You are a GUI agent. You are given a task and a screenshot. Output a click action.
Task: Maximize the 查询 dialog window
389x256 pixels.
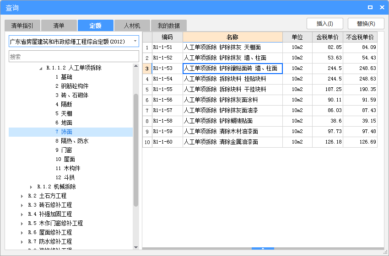(370, 7)
